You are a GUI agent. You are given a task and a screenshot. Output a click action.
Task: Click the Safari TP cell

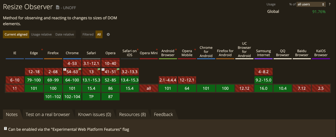point(91,97)
